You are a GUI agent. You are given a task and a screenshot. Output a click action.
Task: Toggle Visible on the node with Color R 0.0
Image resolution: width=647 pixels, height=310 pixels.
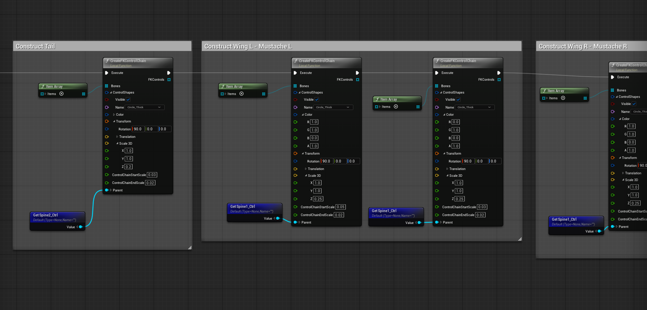point(458,100)
